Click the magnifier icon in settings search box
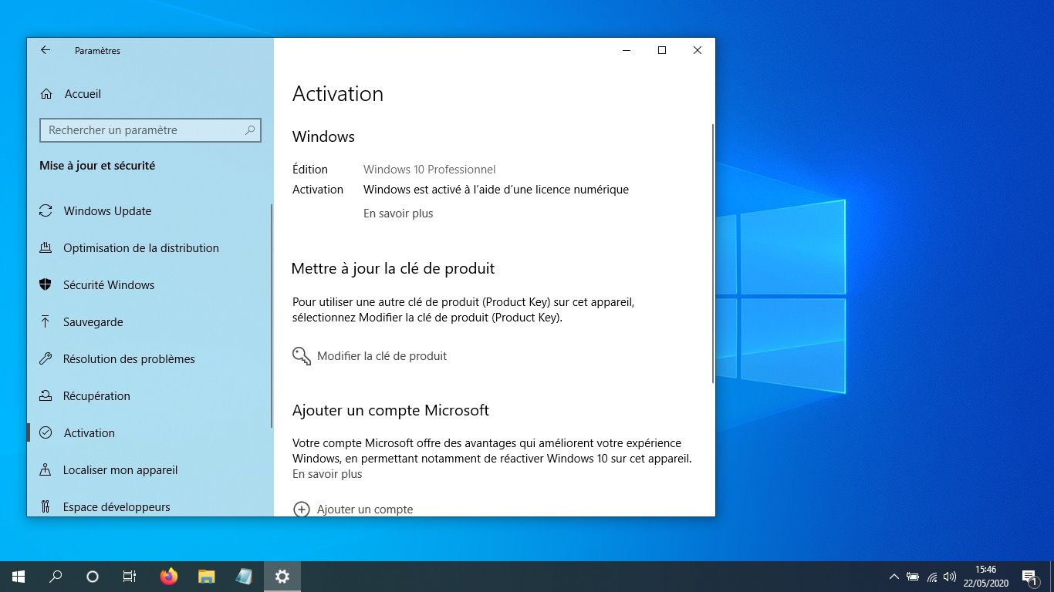The height and width of the screenshot is (592, 1054). coord(250,130)
